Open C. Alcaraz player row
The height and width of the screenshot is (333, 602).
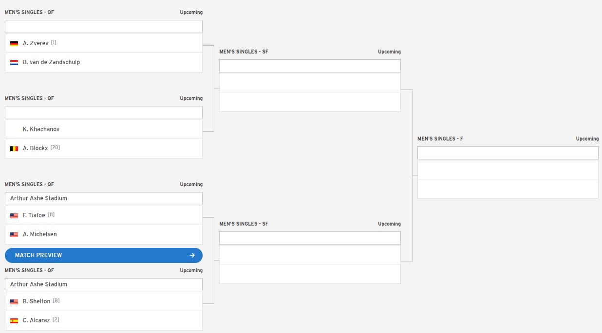tap(104, 320)
